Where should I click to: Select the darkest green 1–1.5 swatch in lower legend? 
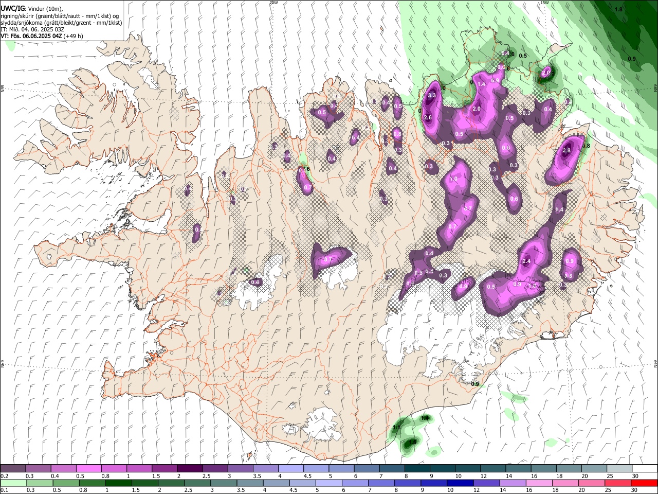pos(119,483)
